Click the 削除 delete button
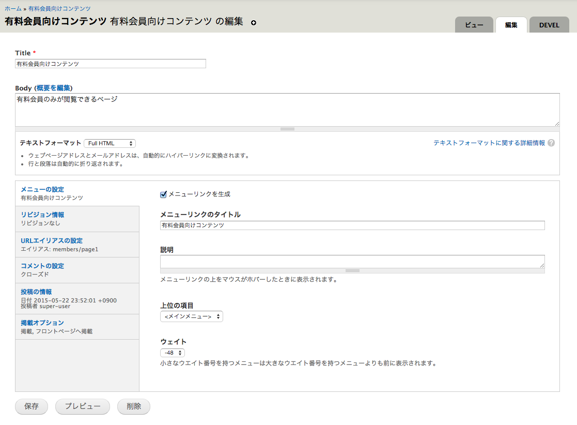Image resolution: width=577 pixels, height=425 pixels. (133, 406)
